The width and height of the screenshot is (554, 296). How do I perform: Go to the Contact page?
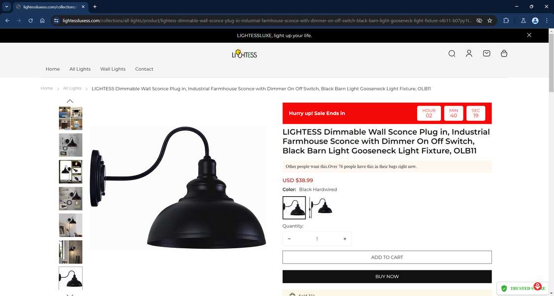[144, 69]
